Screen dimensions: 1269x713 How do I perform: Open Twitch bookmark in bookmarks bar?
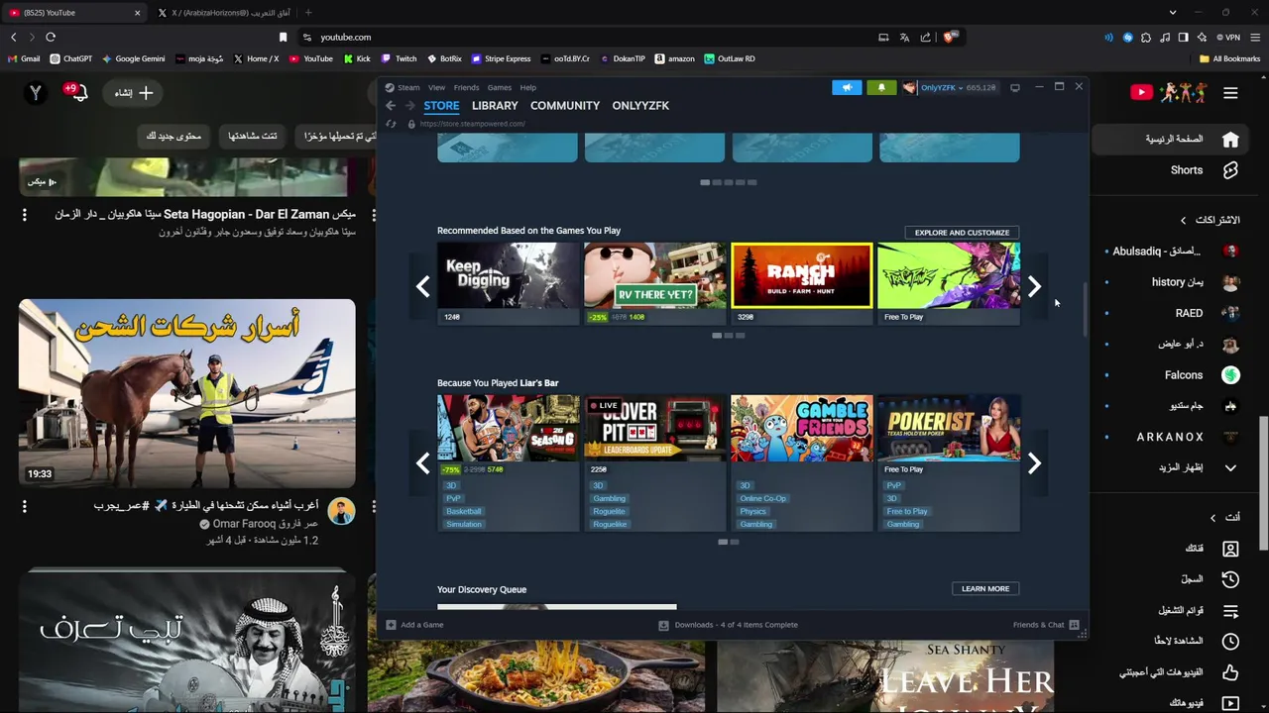(400, 59)
